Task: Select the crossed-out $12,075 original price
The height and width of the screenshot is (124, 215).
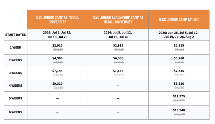Action: tap(179, 101)
